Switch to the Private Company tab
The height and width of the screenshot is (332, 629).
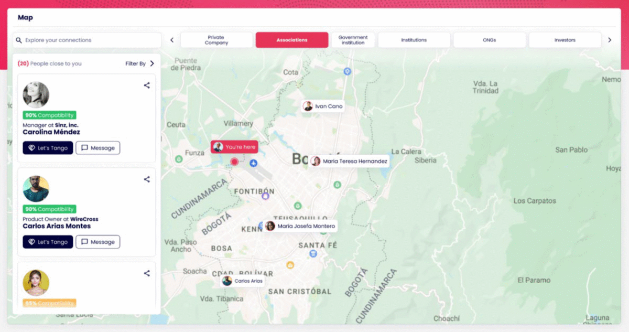click(x=216, y=40)
